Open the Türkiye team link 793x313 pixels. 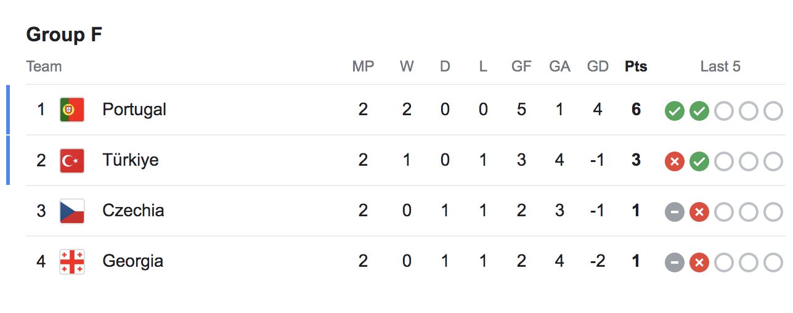click(x=131, y=160)
